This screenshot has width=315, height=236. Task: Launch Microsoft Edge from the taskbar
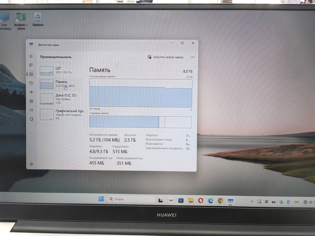pyautogui.click(x=210, y=201)
